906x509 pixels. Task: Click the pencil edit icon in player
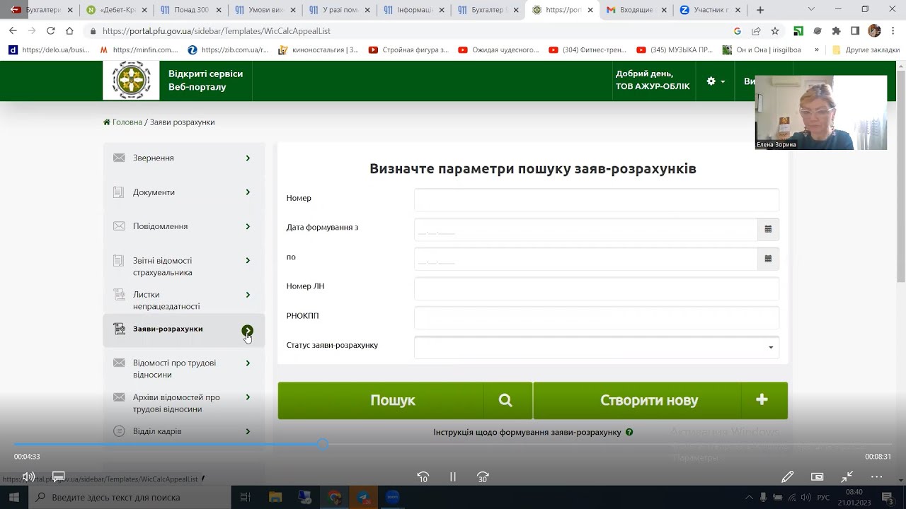click(787, 476)
